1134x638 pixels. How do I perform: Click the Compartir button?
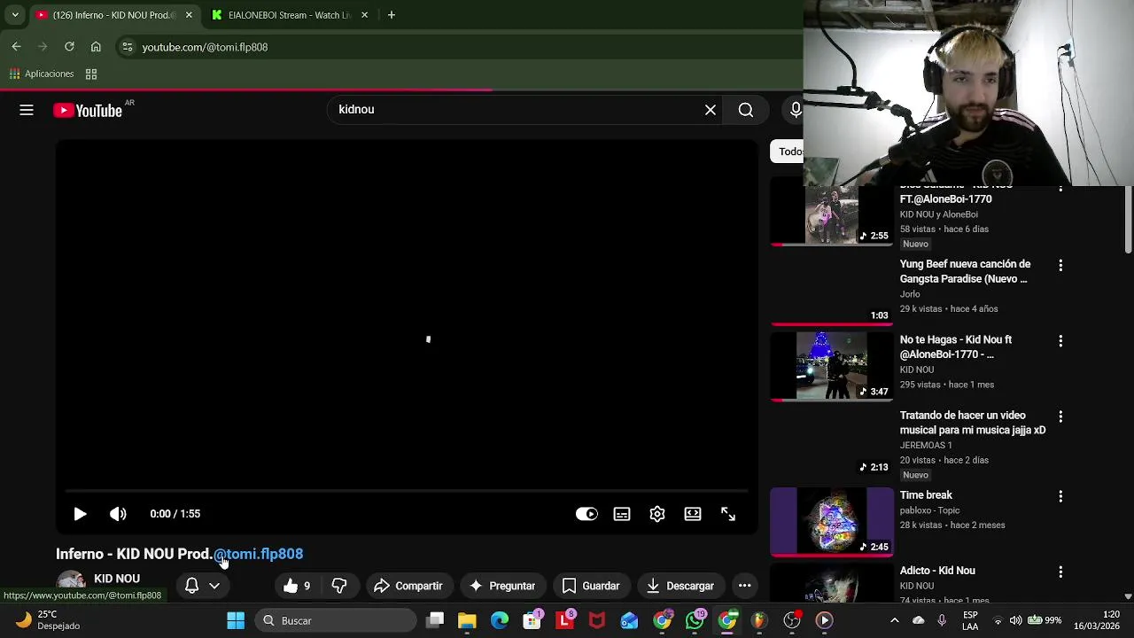click(408, 586)
